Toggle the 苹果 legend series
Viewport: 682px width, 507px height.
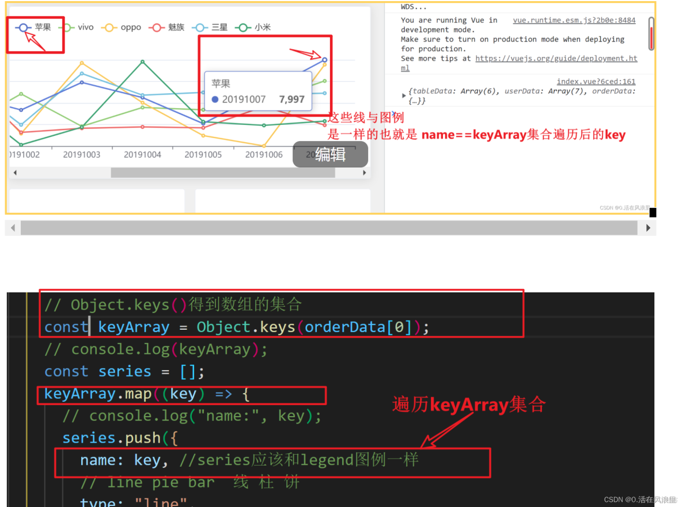coord(33,28)
